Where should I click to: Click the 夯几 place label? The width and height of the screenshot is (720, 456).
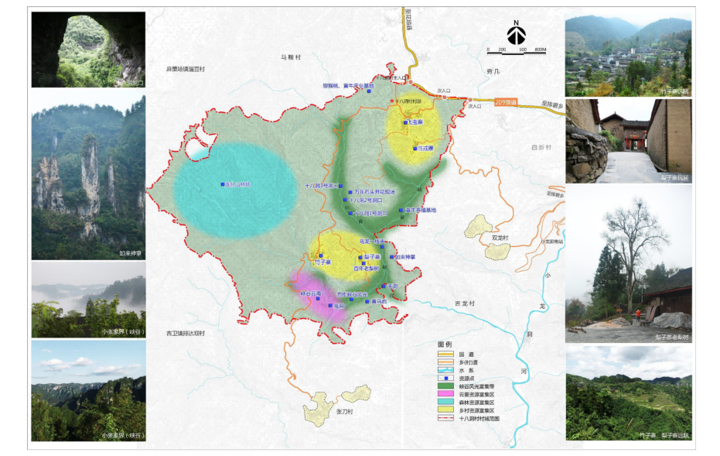pos(493,71)
